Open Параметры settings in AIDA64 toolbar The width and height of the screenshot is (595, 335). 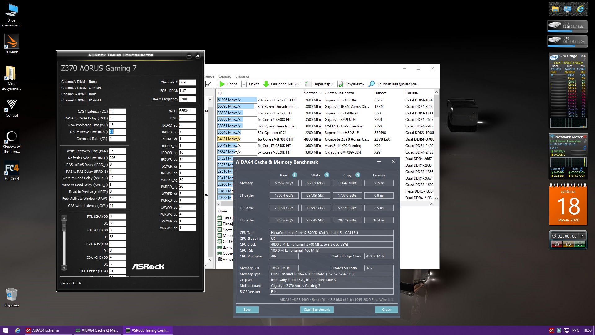tap(308, 84)
